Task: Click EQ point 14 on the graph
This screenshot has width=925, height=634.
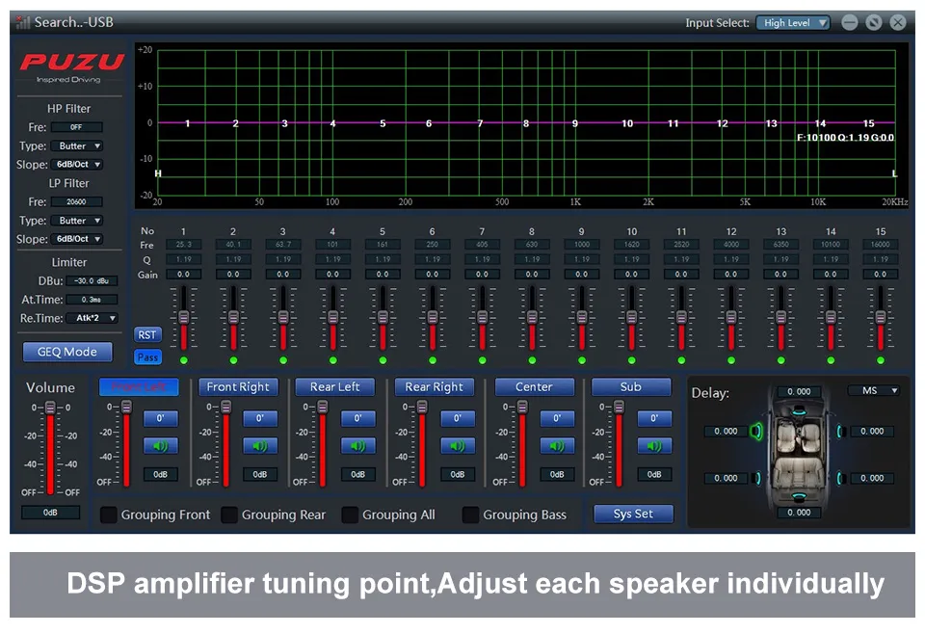Action: [x=820, y=123]
